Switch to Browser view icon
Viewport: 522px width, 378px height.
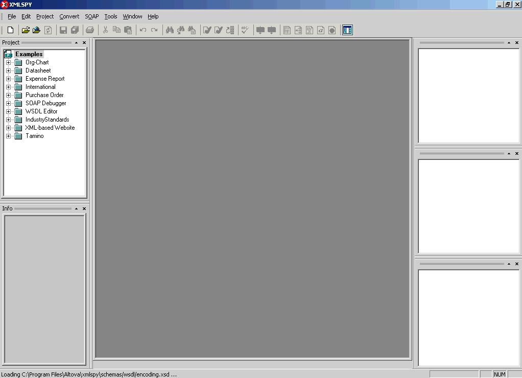coord(332,30)
